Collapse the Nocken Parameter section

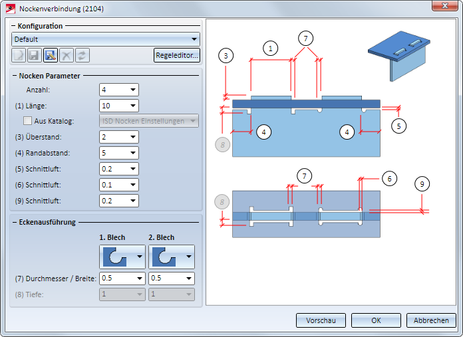coord(15,76)
